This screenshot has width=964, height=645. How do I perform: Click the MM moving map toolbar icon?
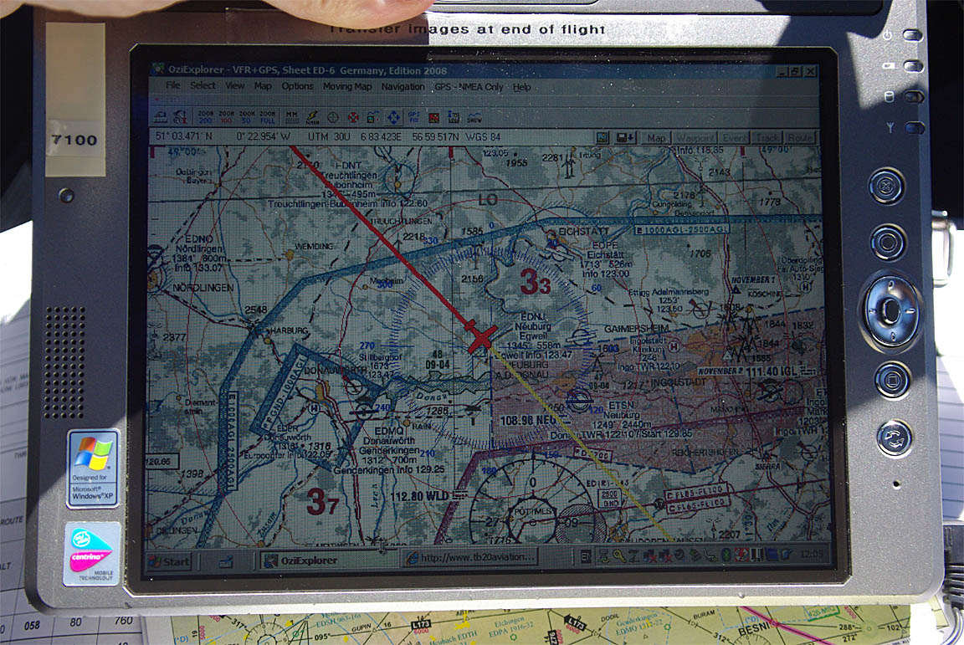pos(292,117)
